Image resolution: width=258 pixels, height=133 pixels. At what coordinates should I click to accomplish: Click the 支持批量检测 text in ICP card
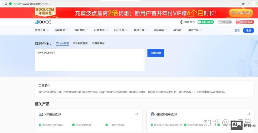click(x=83, y=125)
